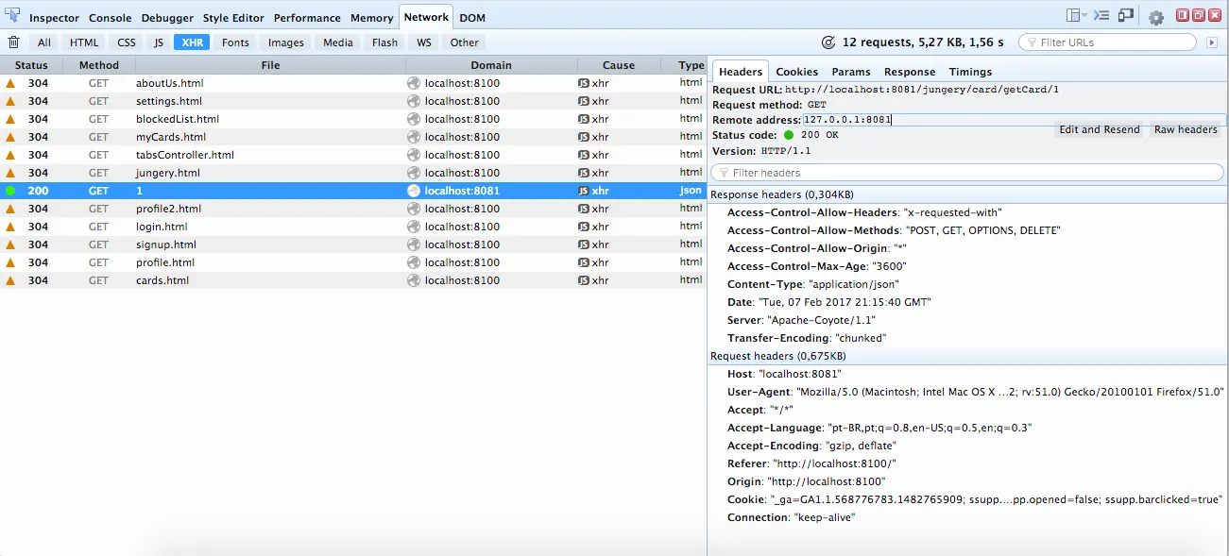Enable Responsive Design Mode icon
1229x556 pixels.
(1125, 15)
